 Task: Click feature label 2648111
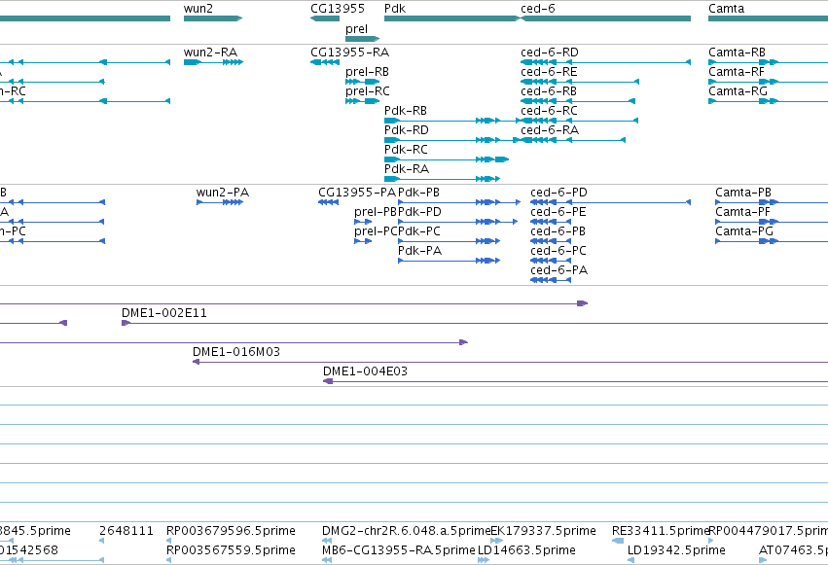(126, 531)
